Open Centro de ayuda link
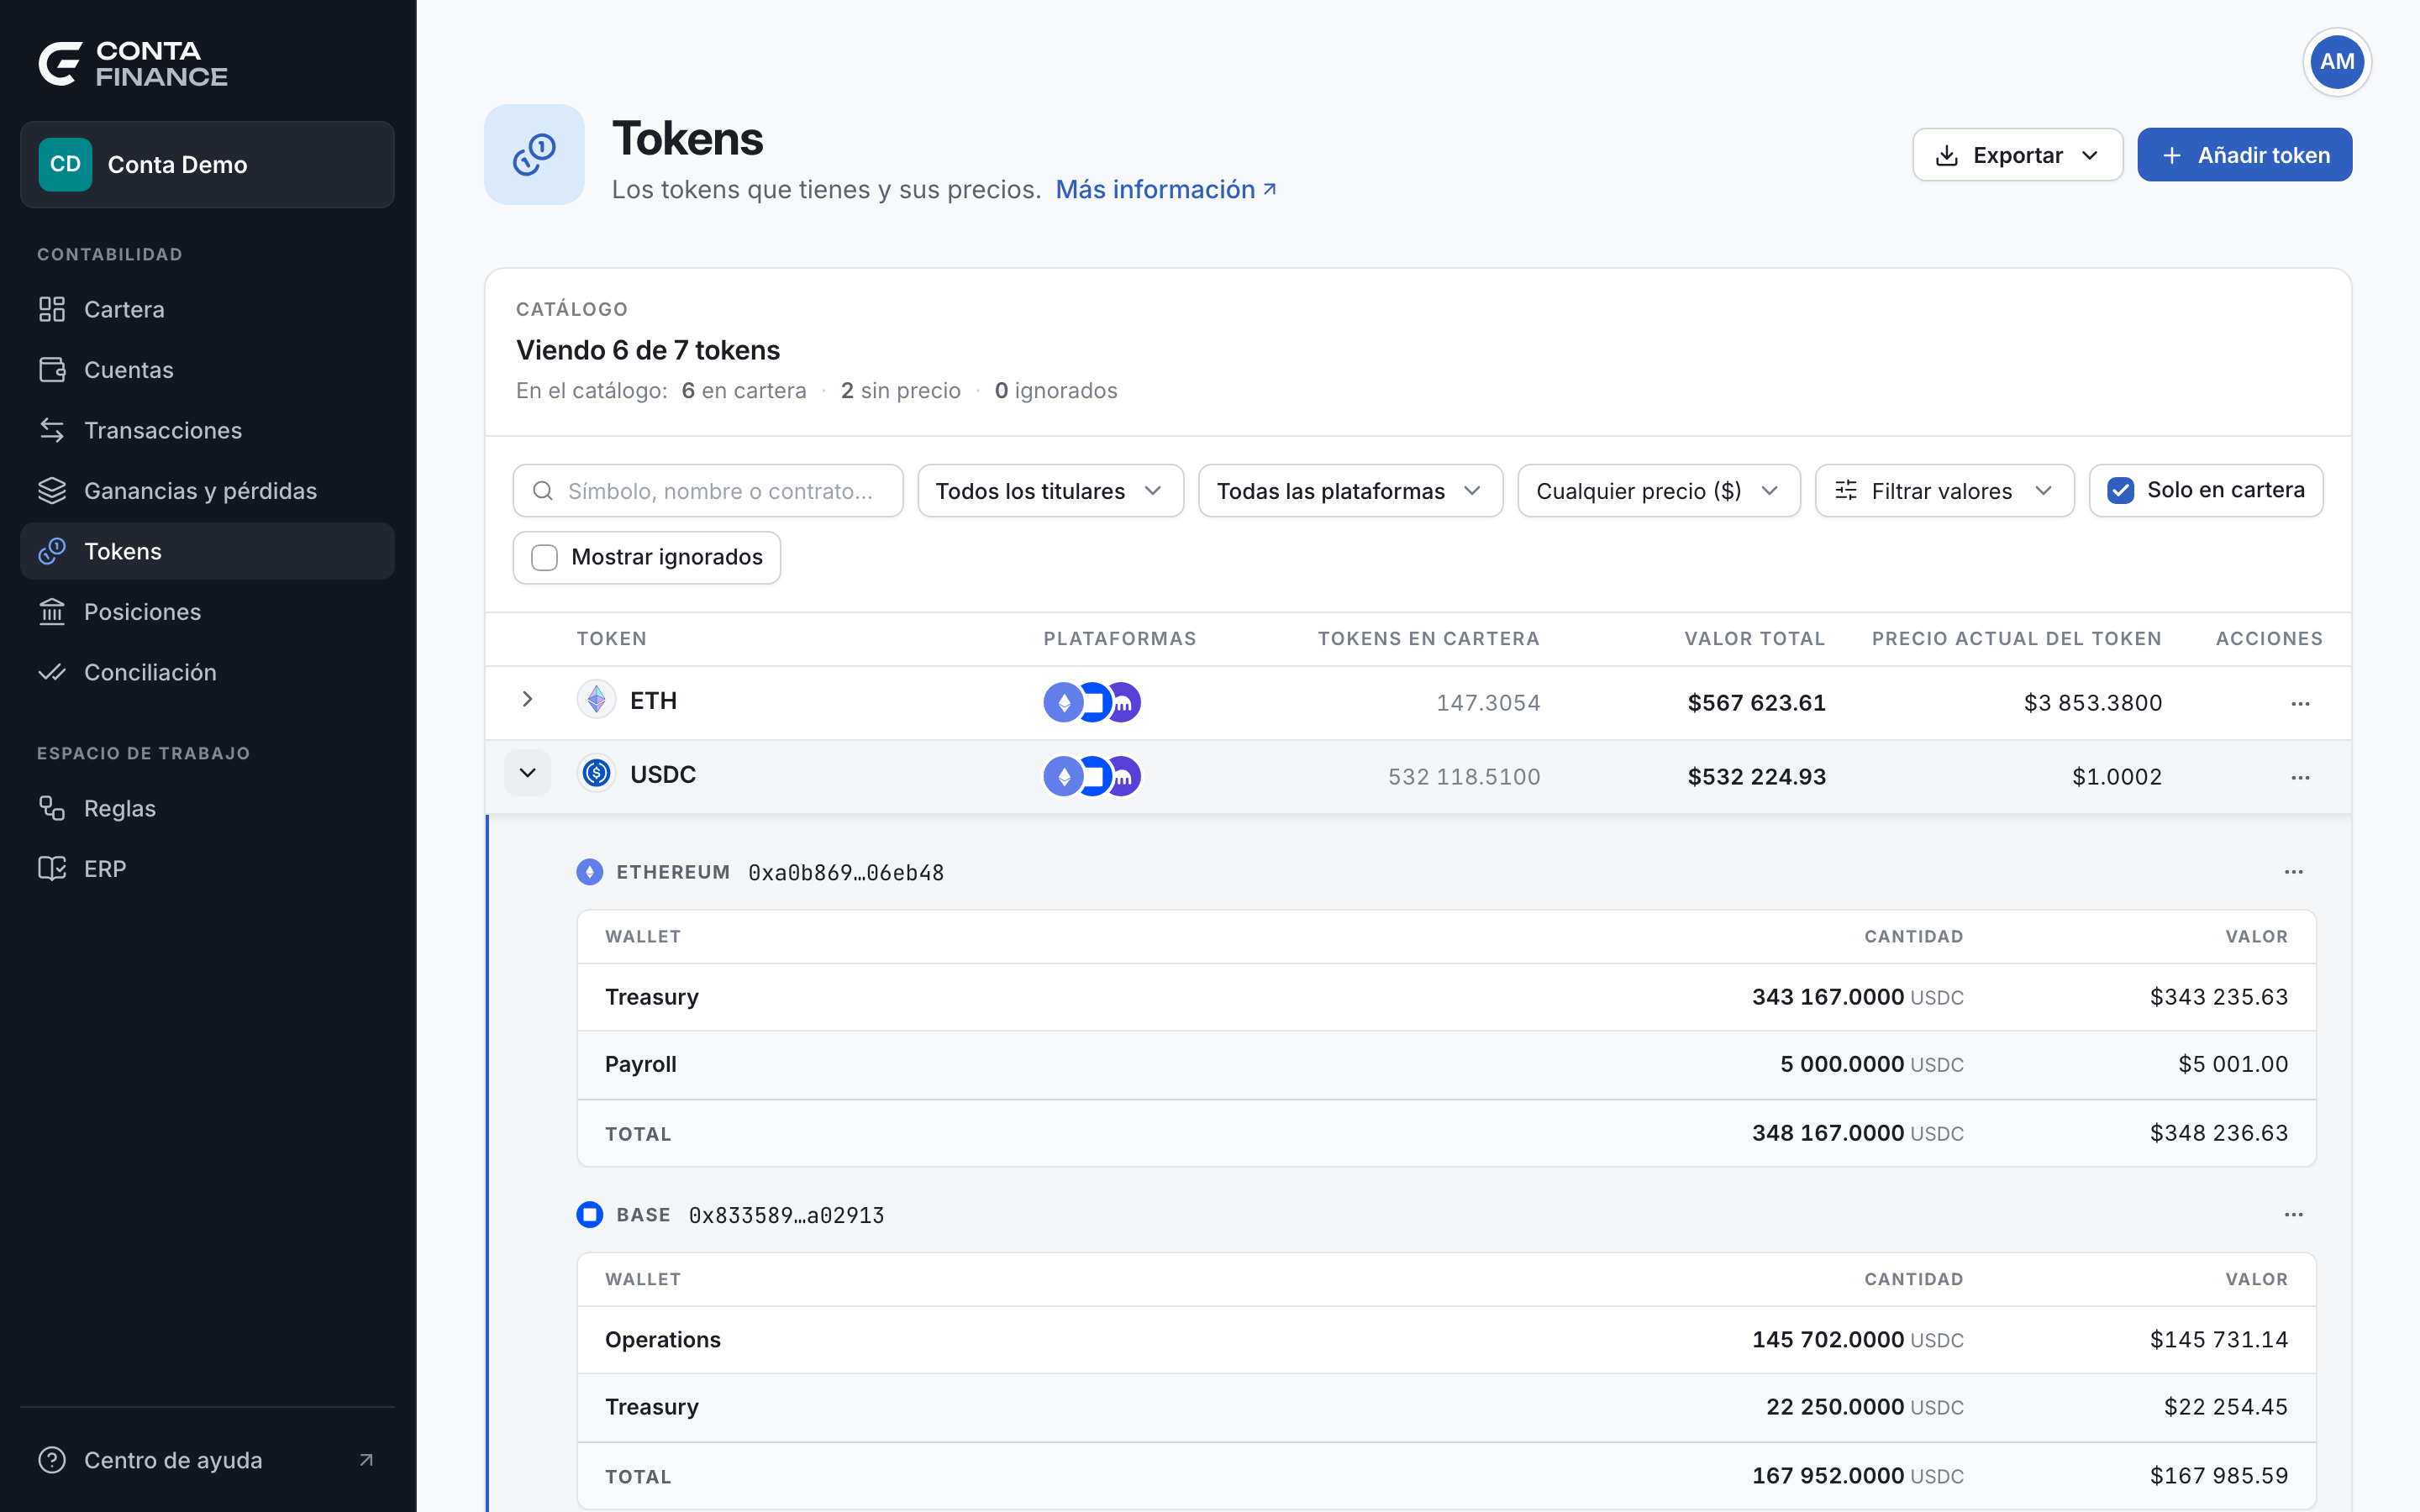 click(x=207, y=1460)
